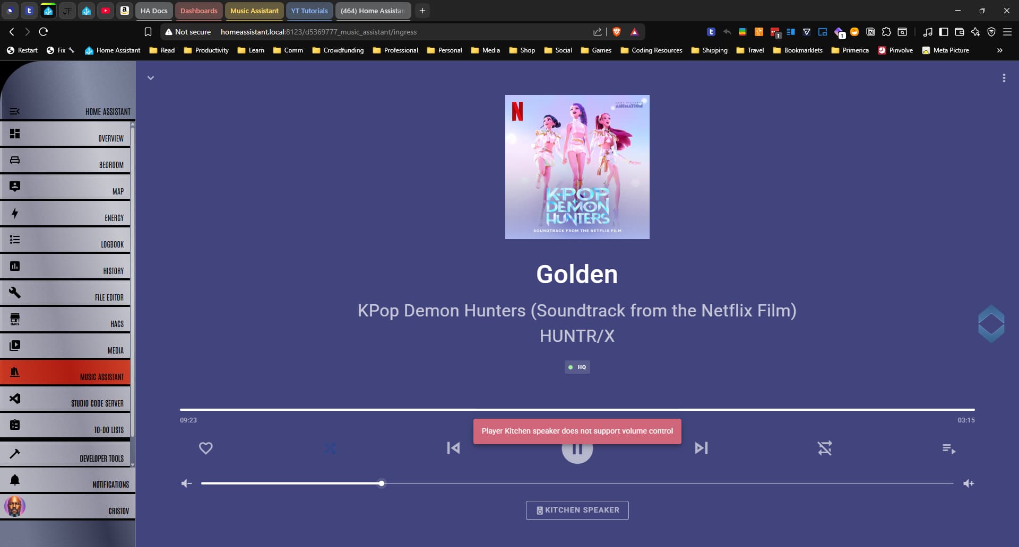Open the browser extensions puzzle icon
This screenshot has width=1019, height=547.
click(x=886, y=32)
